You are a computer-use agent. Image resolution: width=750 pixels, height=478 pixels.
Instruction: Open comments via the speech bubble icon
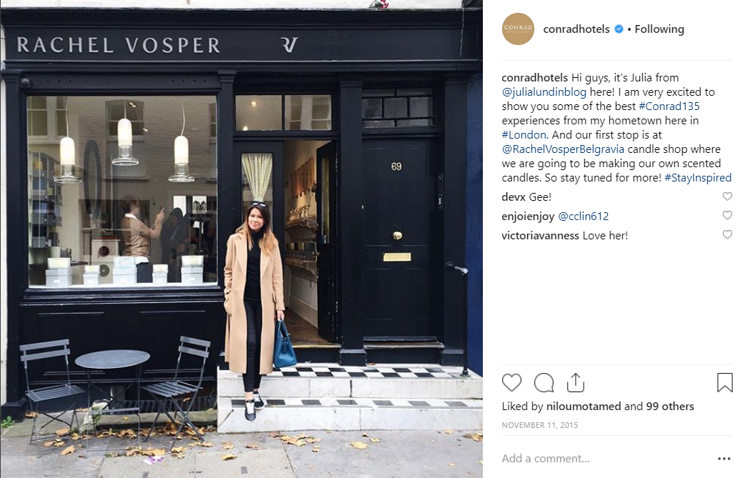click(544, 383)
